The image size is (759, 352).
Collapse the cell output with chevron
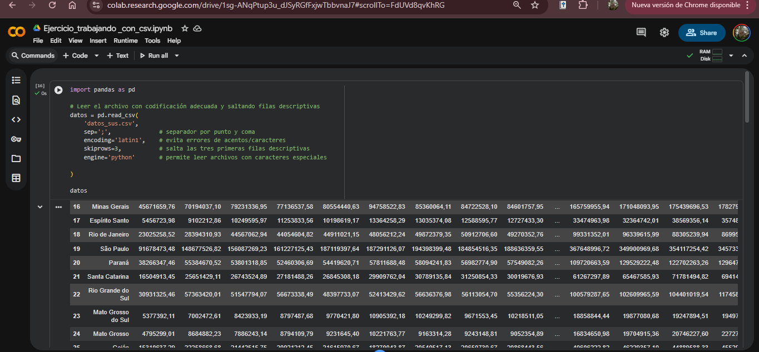(x=39, y=207)
